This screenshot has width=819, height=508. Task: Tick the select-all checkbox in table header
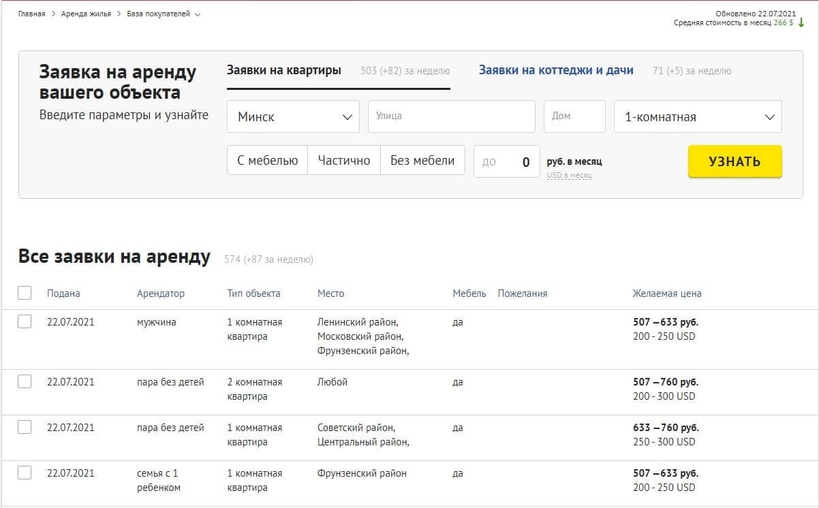25,293
